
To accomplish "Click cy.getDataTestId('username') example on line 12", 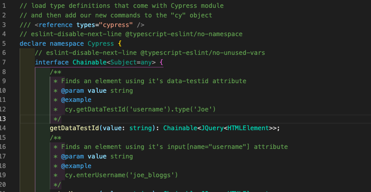I will point(118,109).
